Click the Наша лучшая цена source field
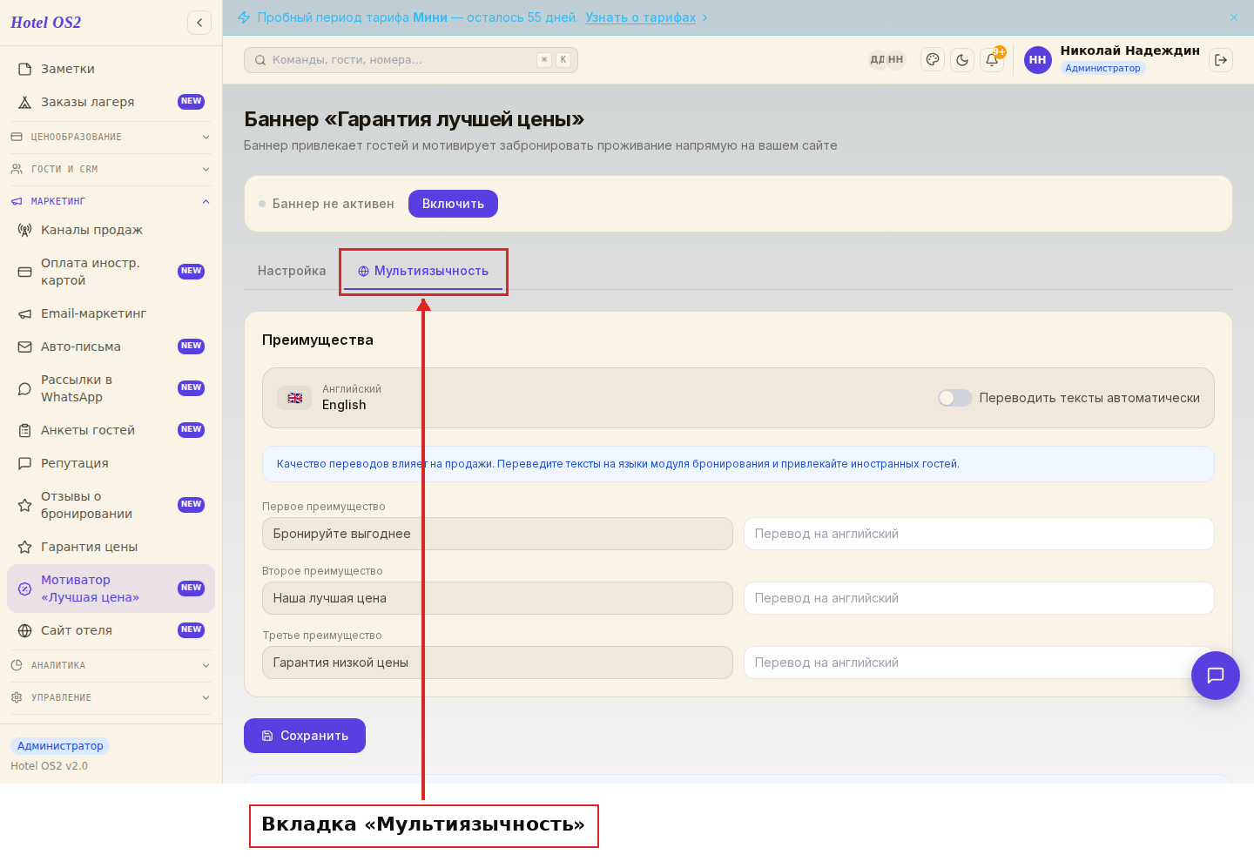 click(x=497, y=598)
